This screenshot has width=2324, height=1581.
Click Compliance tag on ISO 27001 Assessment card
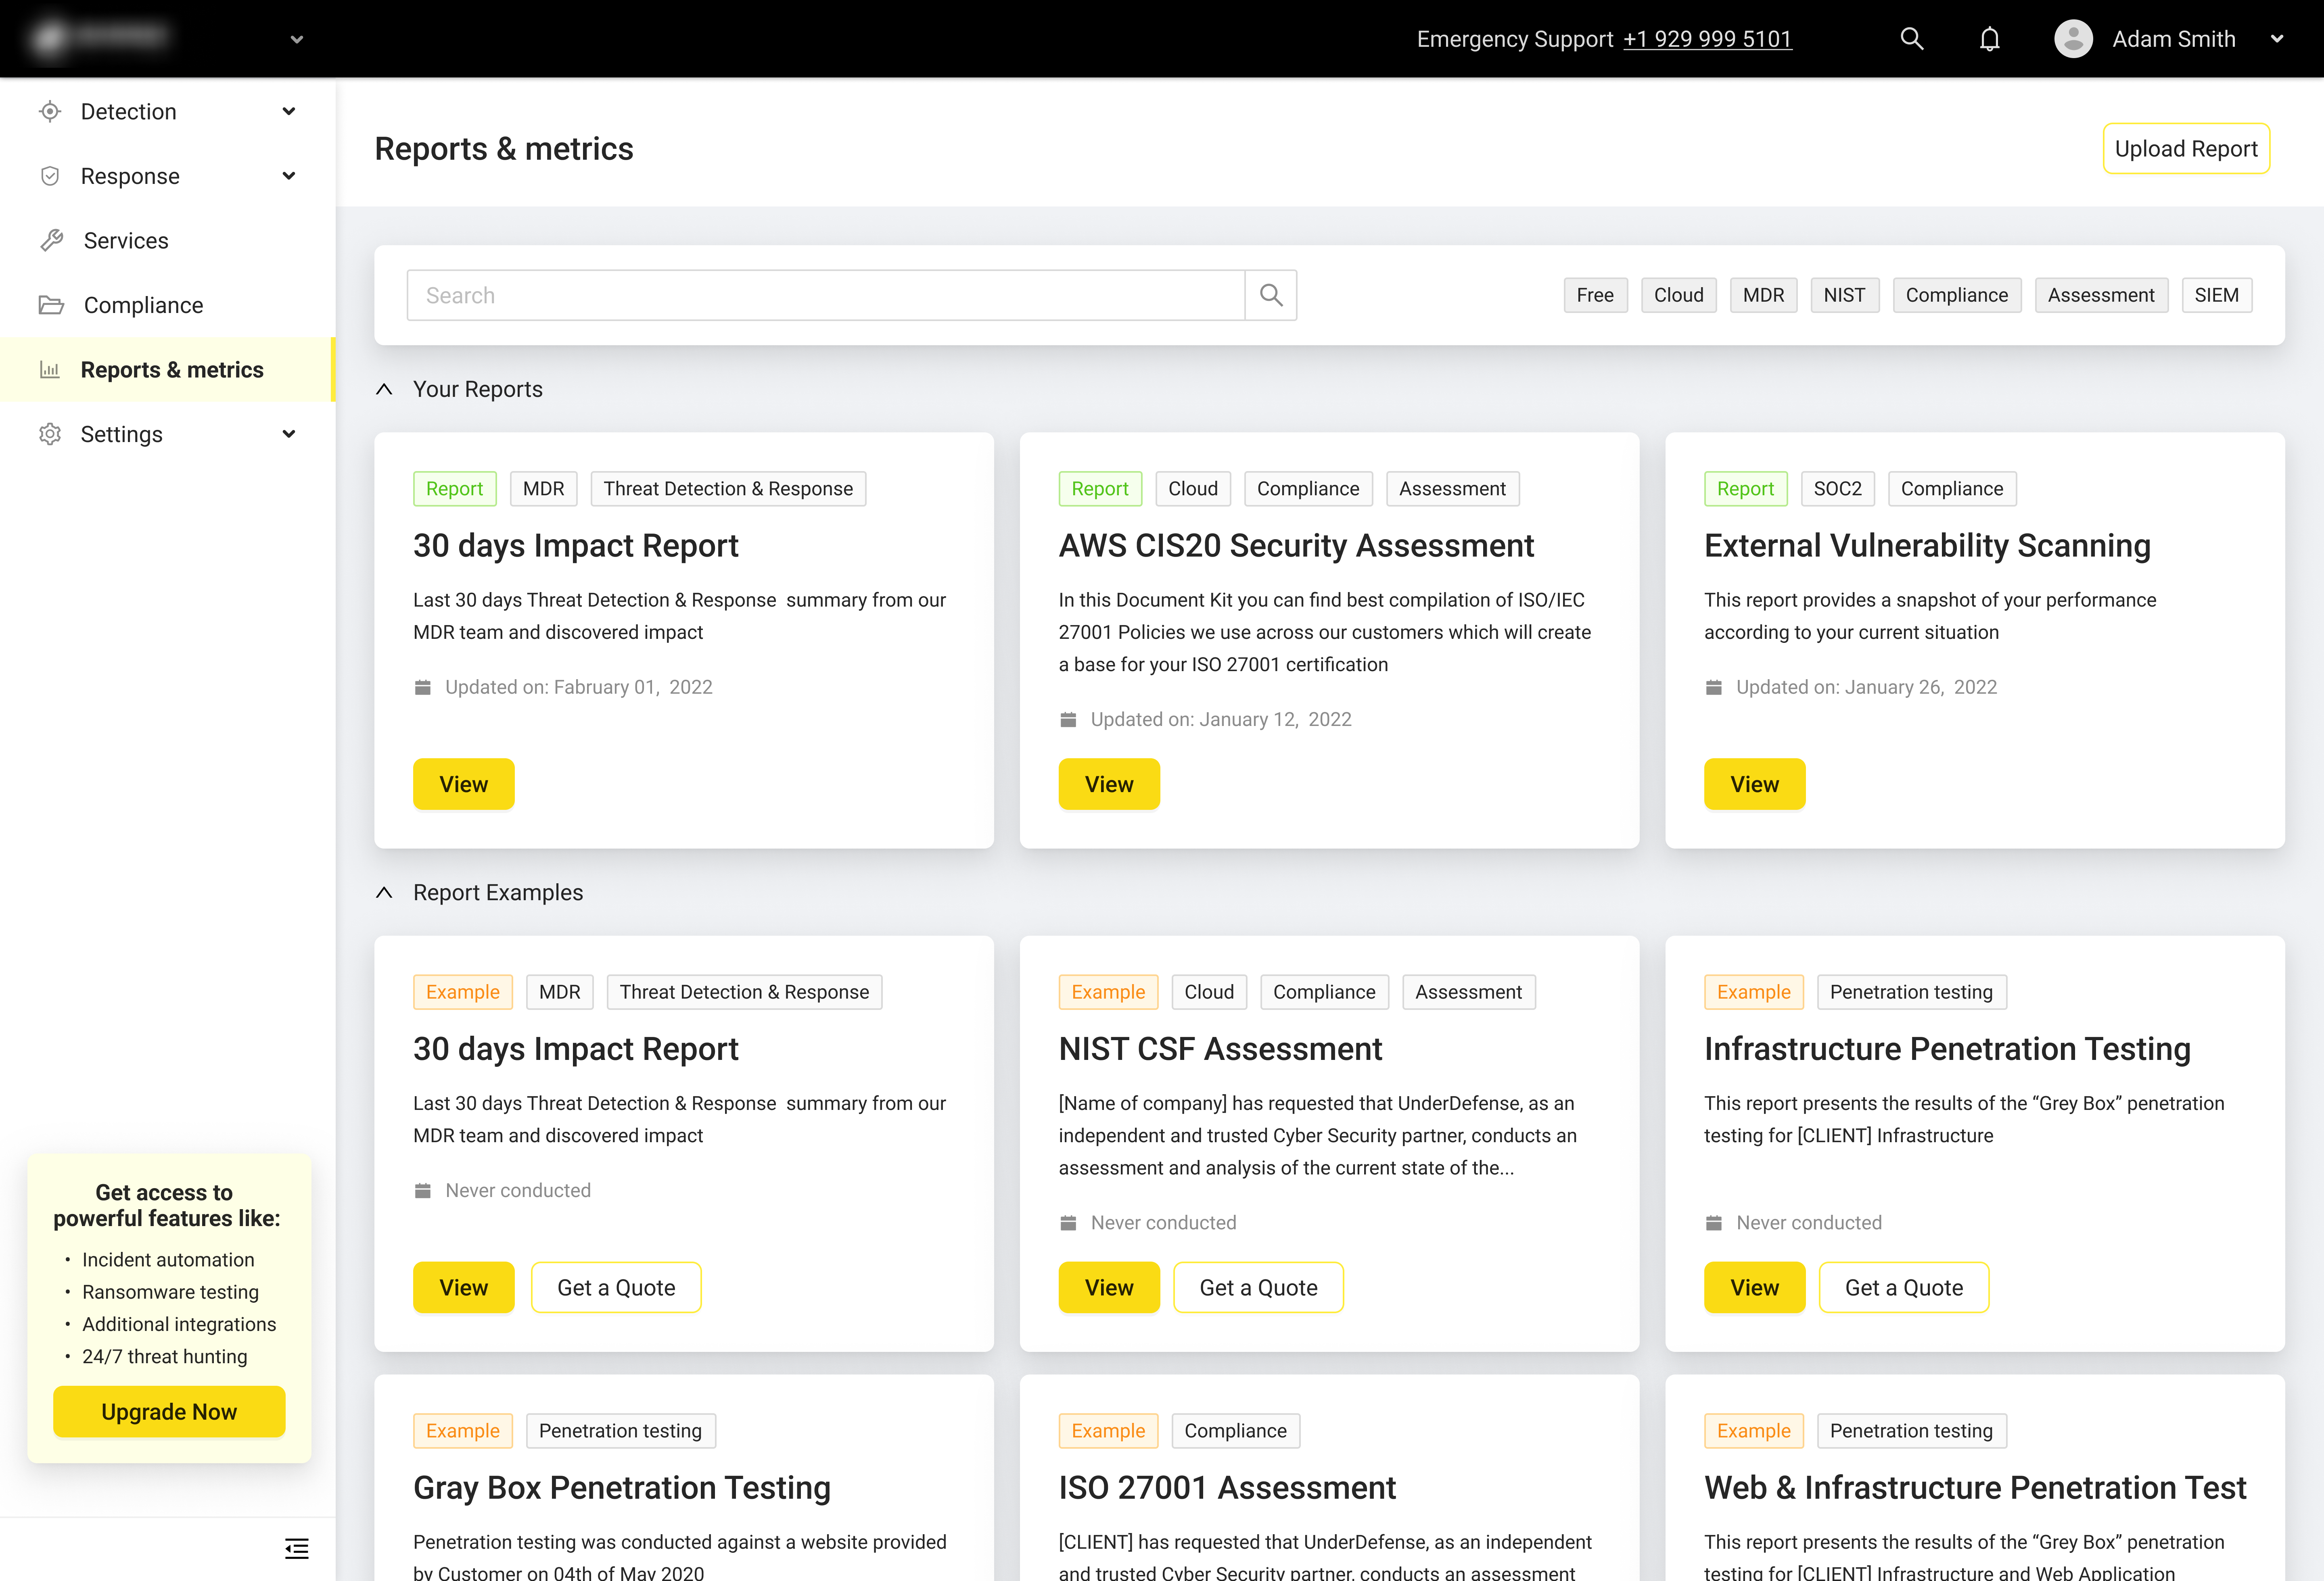(1235, 1431)
